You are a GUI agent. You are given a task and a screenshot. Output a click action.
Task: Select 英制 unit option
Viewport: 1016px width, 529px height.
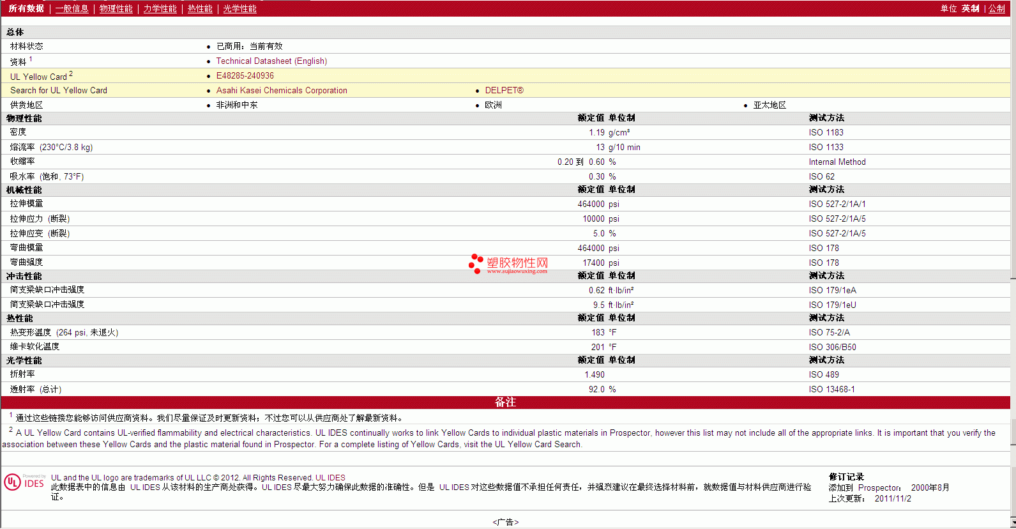[x=971, y=8]
